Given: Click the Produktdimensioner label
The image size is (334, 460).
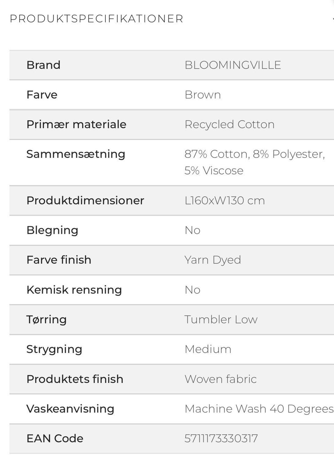Looking at the screenshot, I should 85,200.
